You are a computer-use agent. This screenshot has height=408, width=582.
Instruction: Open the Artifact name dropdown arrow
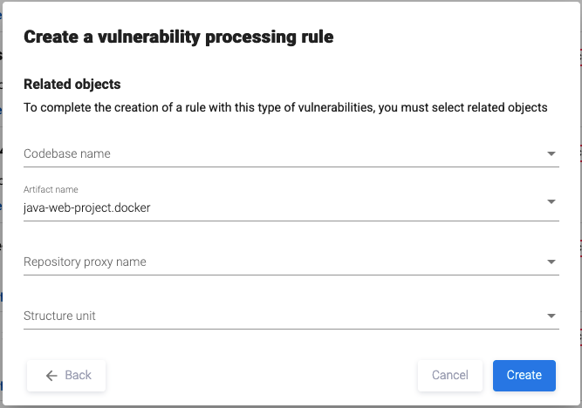click(x=551, y=201)
